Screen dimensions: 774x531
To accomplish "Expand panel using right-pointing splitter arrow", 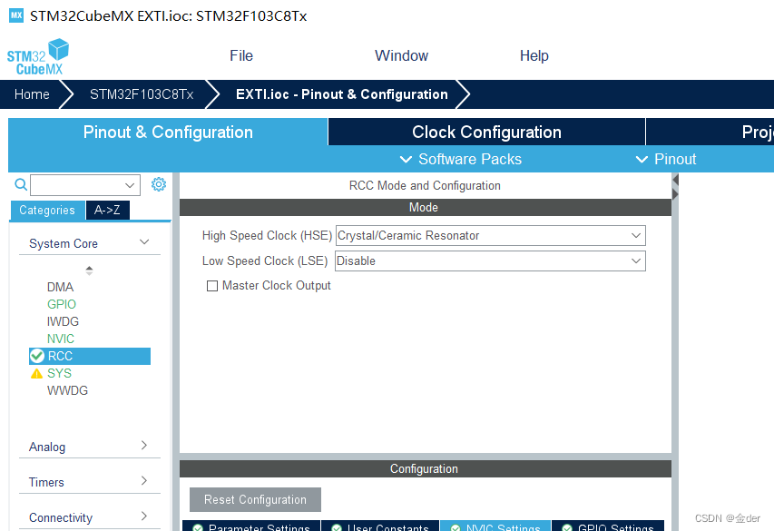I will pyautogui.click(x=676, y=194).
